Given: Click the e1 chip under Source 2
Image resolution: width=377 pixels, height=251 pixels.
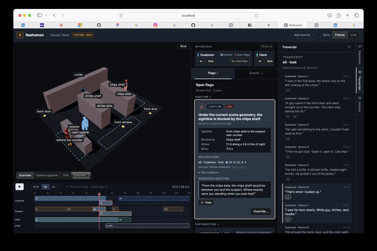Looking at the screenshot, I should [288, 117].
